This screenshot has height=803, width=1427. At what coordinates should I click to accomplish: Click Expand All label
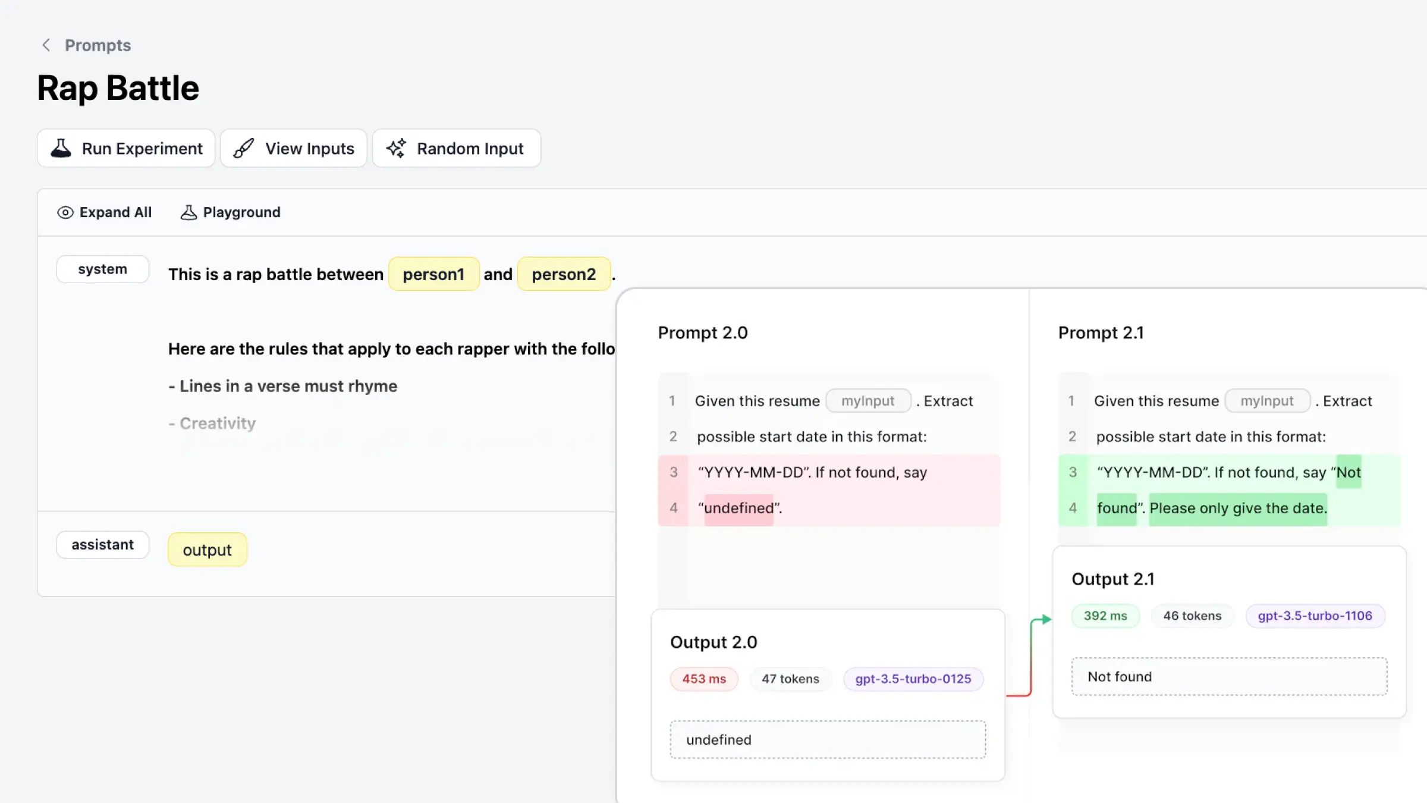pos(115,212)
